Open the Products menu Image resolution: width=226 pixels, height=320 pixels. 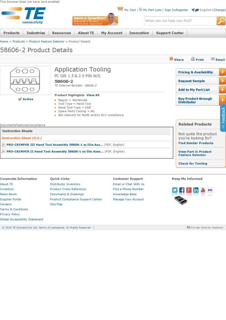pyautogui.click(x=12, y=33)
